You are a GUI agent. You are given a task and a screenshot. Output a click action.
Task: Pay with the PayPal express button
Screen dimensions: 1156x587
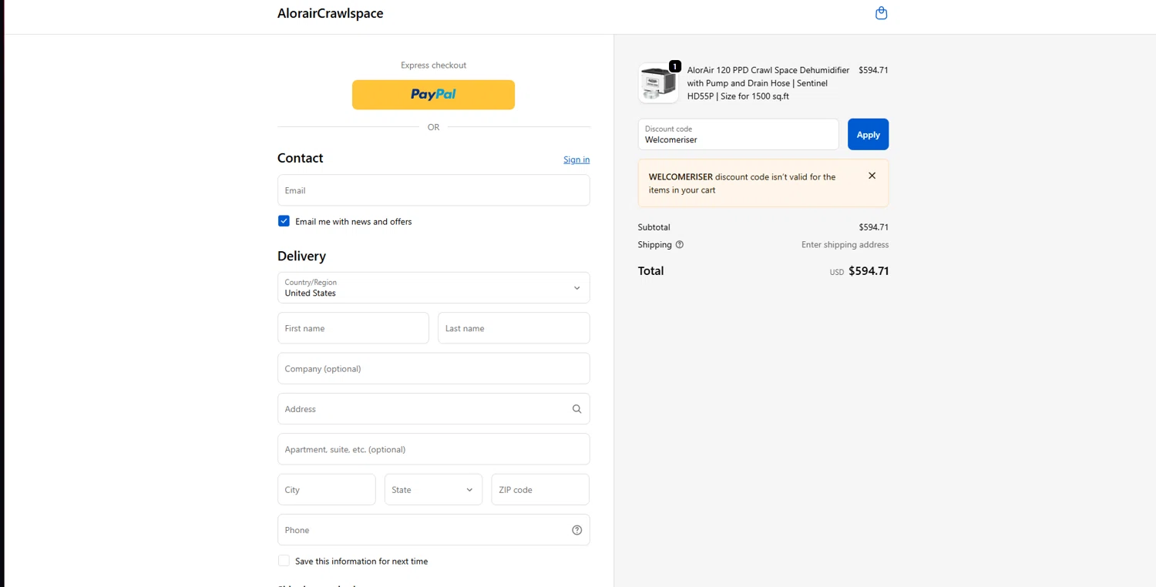coord(433,95)
